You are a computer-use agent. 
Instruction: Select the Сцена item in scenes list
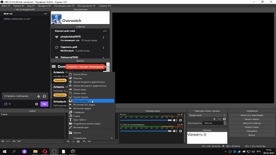click(32, 115)
